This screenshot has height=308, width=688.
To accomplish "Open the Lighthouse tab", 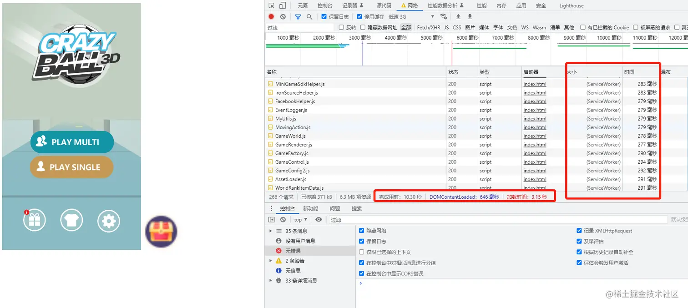I will tap(572, 5).
